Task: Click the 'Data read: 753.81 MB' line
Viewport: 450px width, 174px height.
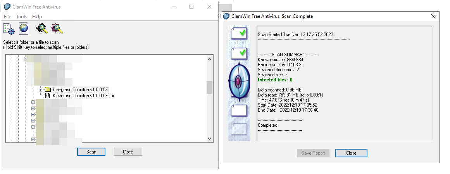Action: [x=290, y=95]
